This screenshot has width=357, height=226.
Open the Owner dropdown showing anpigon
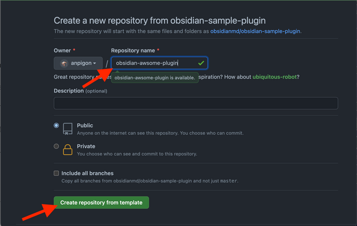pos(78,63)
